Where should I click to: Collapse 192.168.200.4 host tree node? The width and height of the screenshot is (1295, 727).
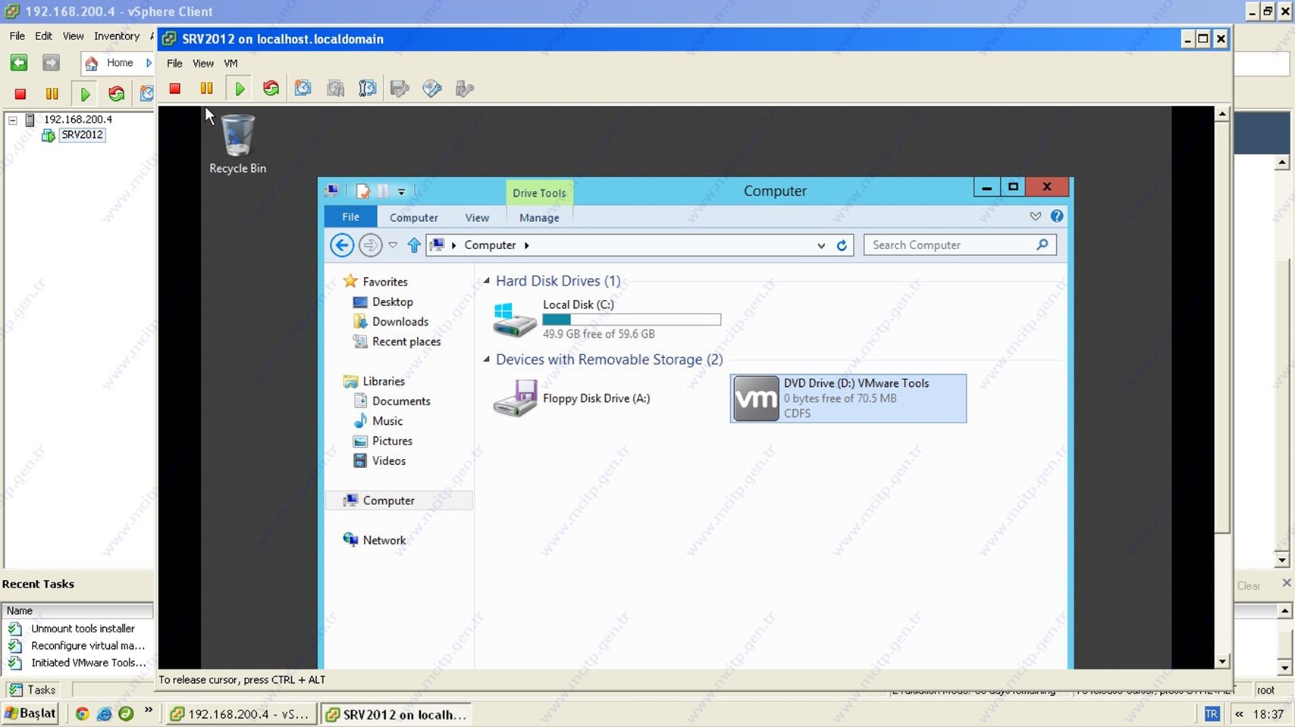tap(13, 120)
